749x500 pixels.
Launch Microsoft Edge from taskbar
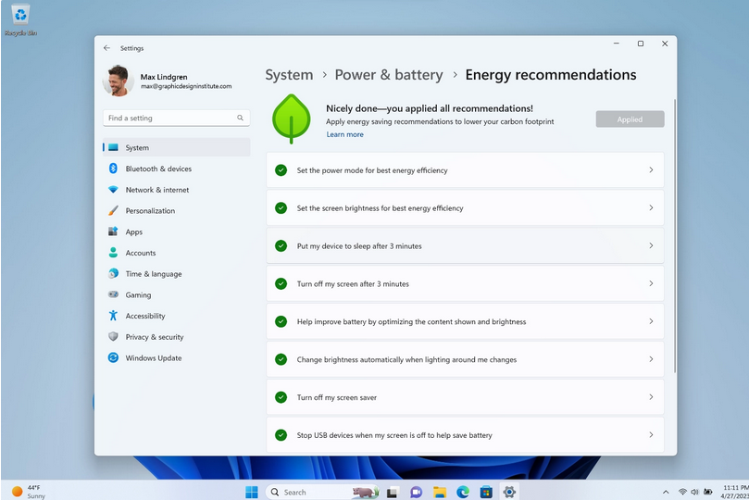coord(463,492)
